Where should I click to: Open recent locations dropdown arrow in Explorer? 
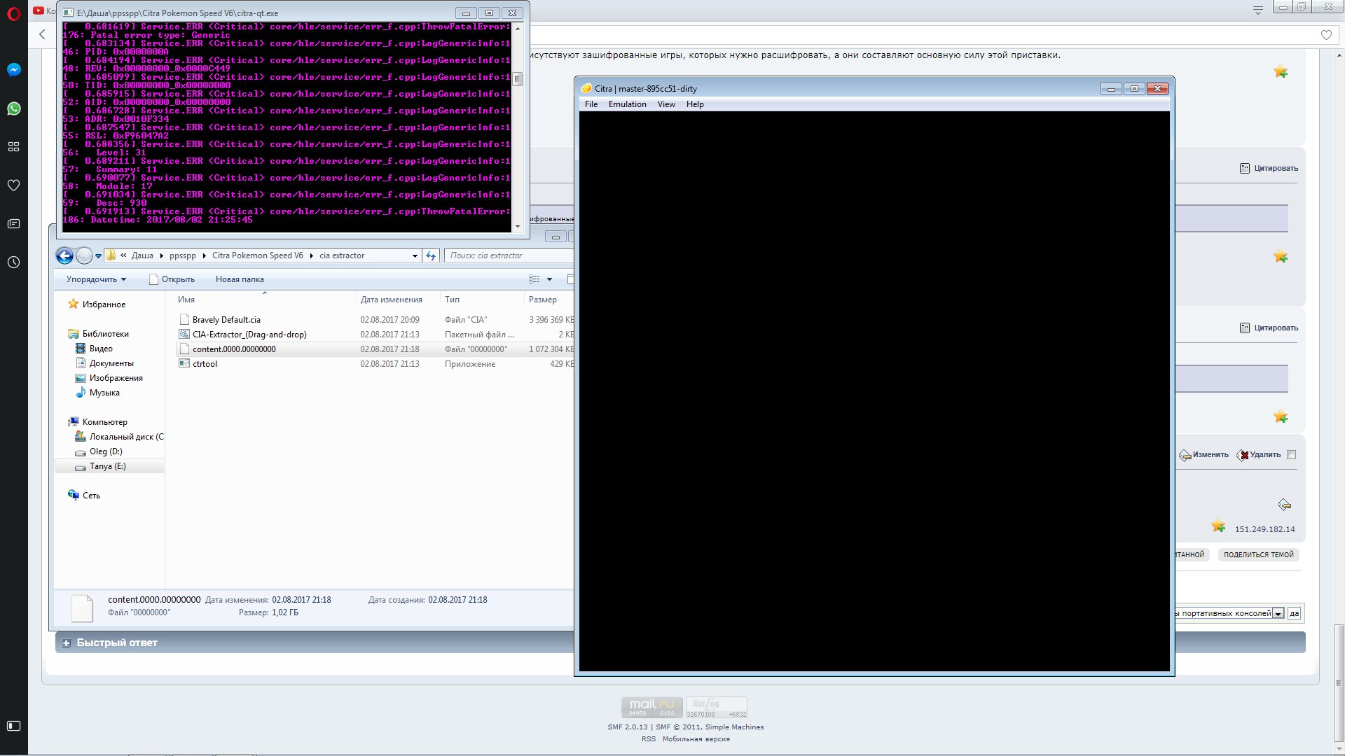(x=98, y=256)
